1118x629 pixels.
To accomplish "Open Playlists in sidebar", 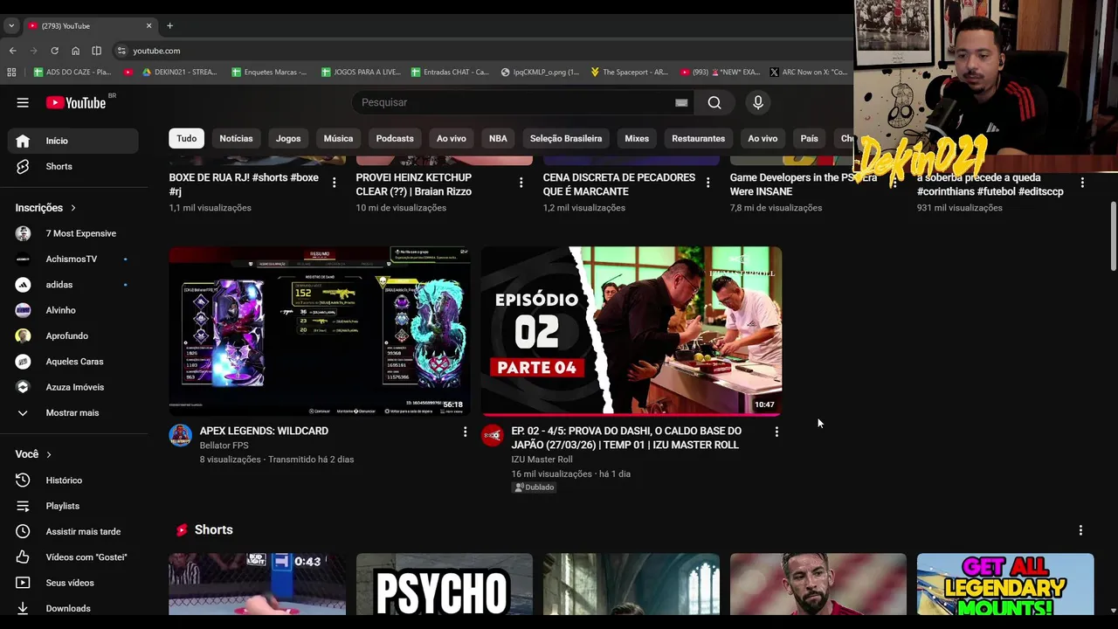I will coord(73,506).
